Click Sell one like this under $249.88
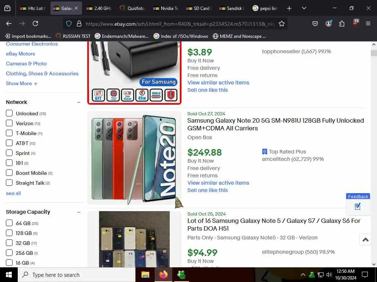Image resolution: width=377 pixels, height=282 pixels. click(x=208, y=190)
